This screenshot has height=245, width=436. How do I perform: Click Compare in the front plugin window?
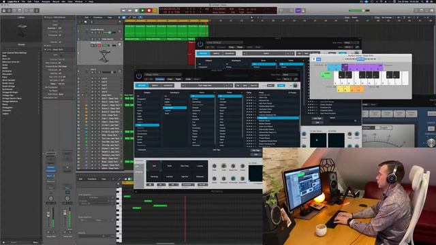[x=159, y=79]
